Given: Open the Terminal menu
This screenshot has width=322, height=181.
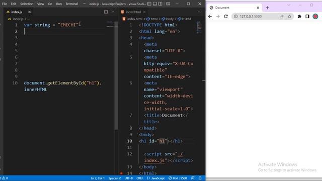Looking at the screenshot, I should tap(71, 4).
